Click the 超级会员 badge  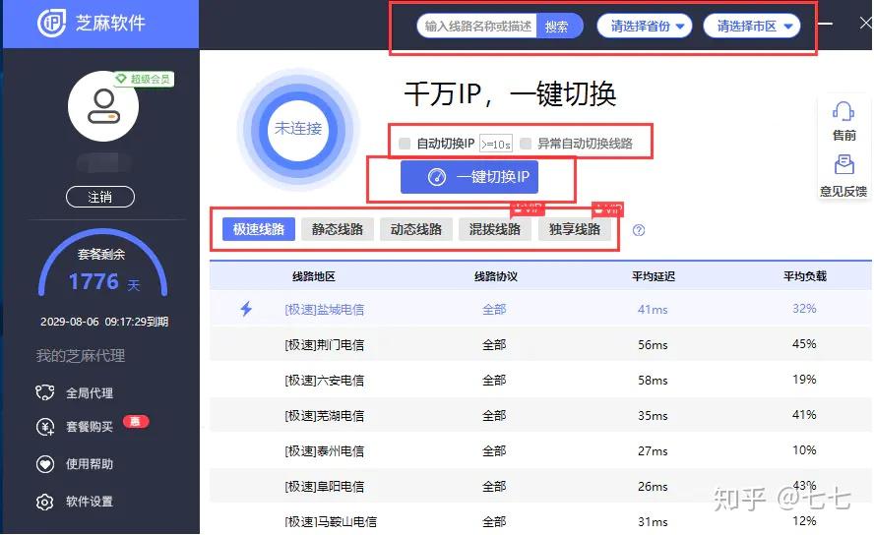[x=144, y=79]
